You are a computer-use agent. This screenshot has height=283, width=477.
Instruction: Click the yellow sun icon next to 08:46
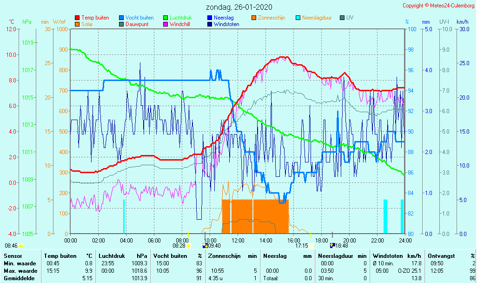21,245
